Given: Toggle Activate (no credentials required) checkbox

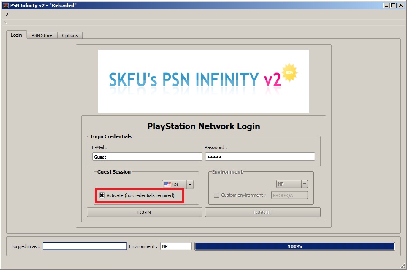Looking at the screenshot, I should pos(102,195).
